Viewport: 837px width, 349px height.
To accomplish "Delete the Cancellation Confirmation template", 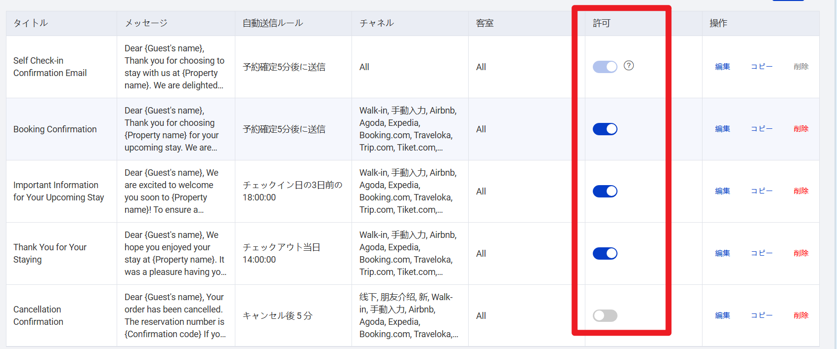I will pos(801,315).
